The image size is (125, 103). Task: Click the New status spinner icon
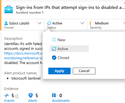(x=54, y=40)
